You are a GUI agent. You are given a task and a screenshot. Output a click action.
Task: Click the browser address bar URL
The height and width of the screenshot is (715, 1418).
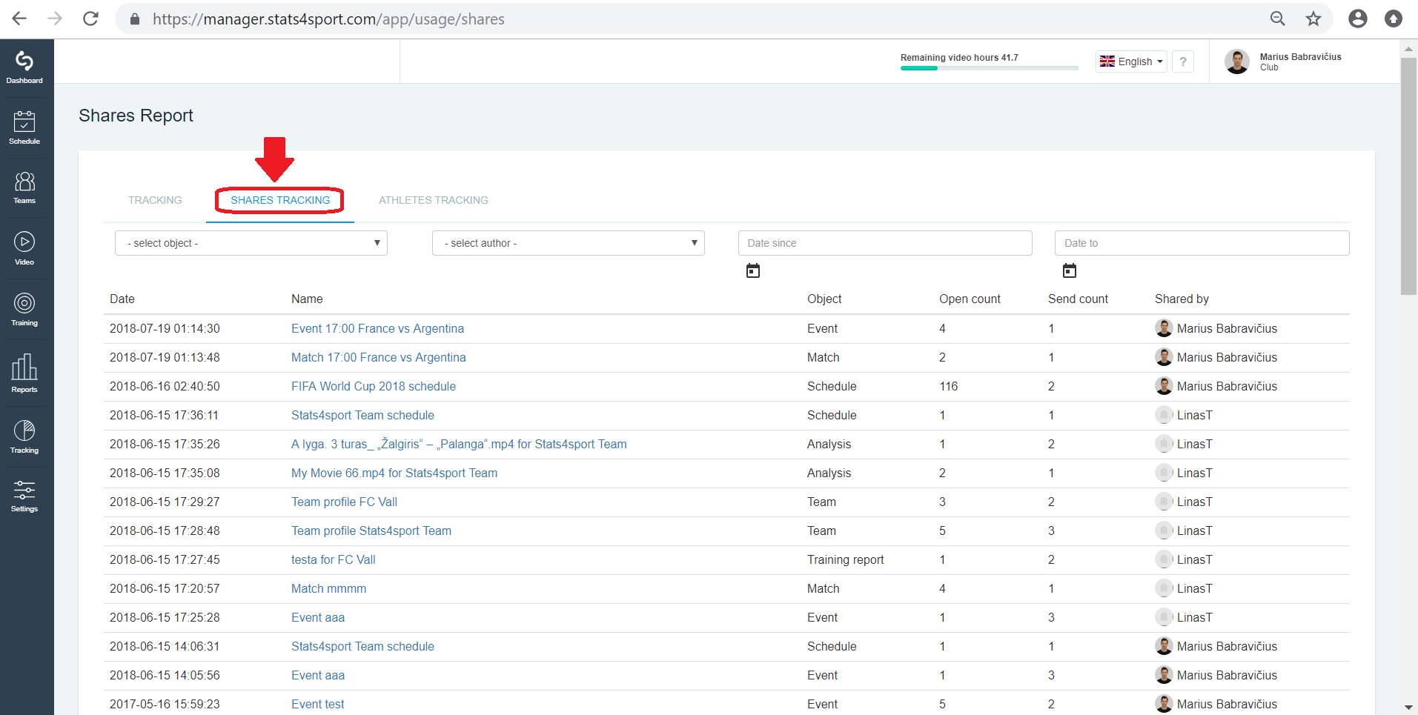click(x=328, y=19)
